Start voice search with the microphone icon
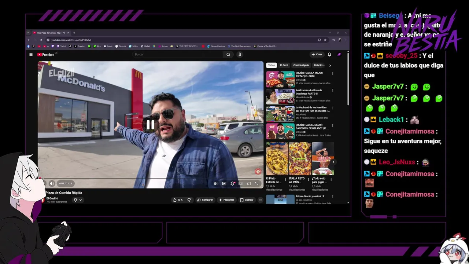 click(240, 55)
